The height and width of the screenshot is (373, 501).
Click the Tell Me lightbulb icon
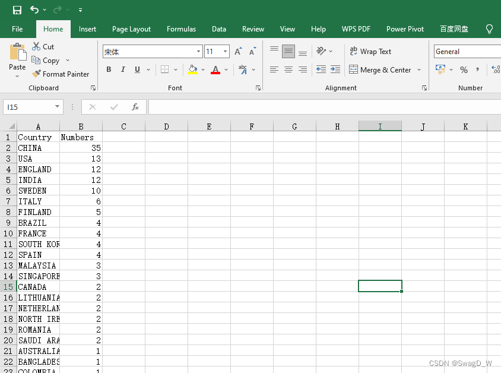489,29
